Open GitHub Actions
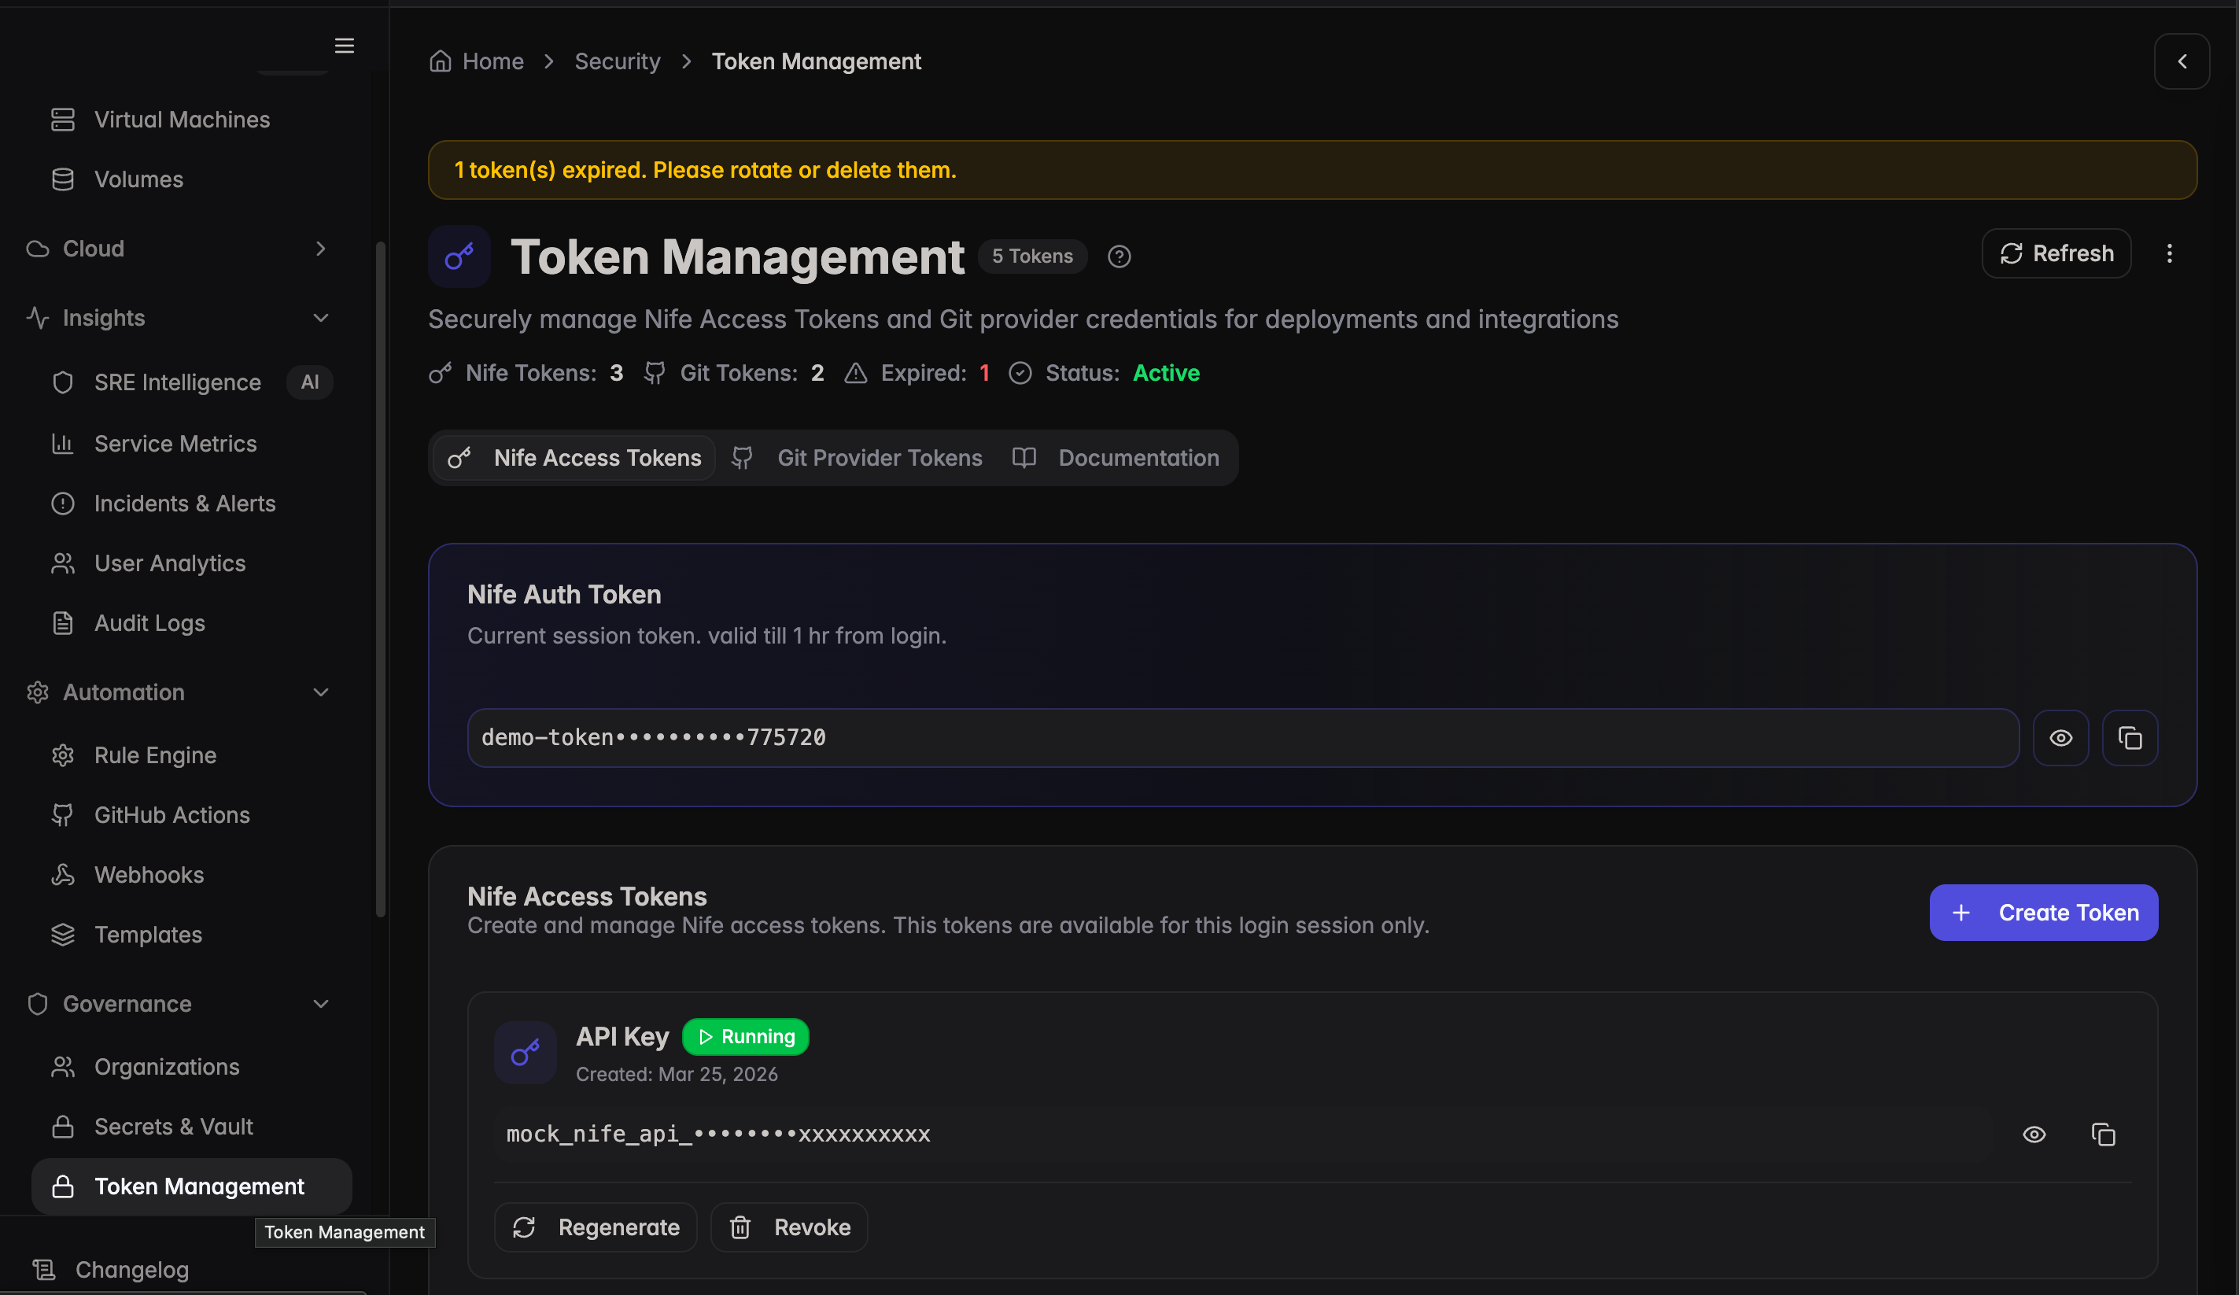The width and height of the screenshot is (2239, 1295). point(172,815)
